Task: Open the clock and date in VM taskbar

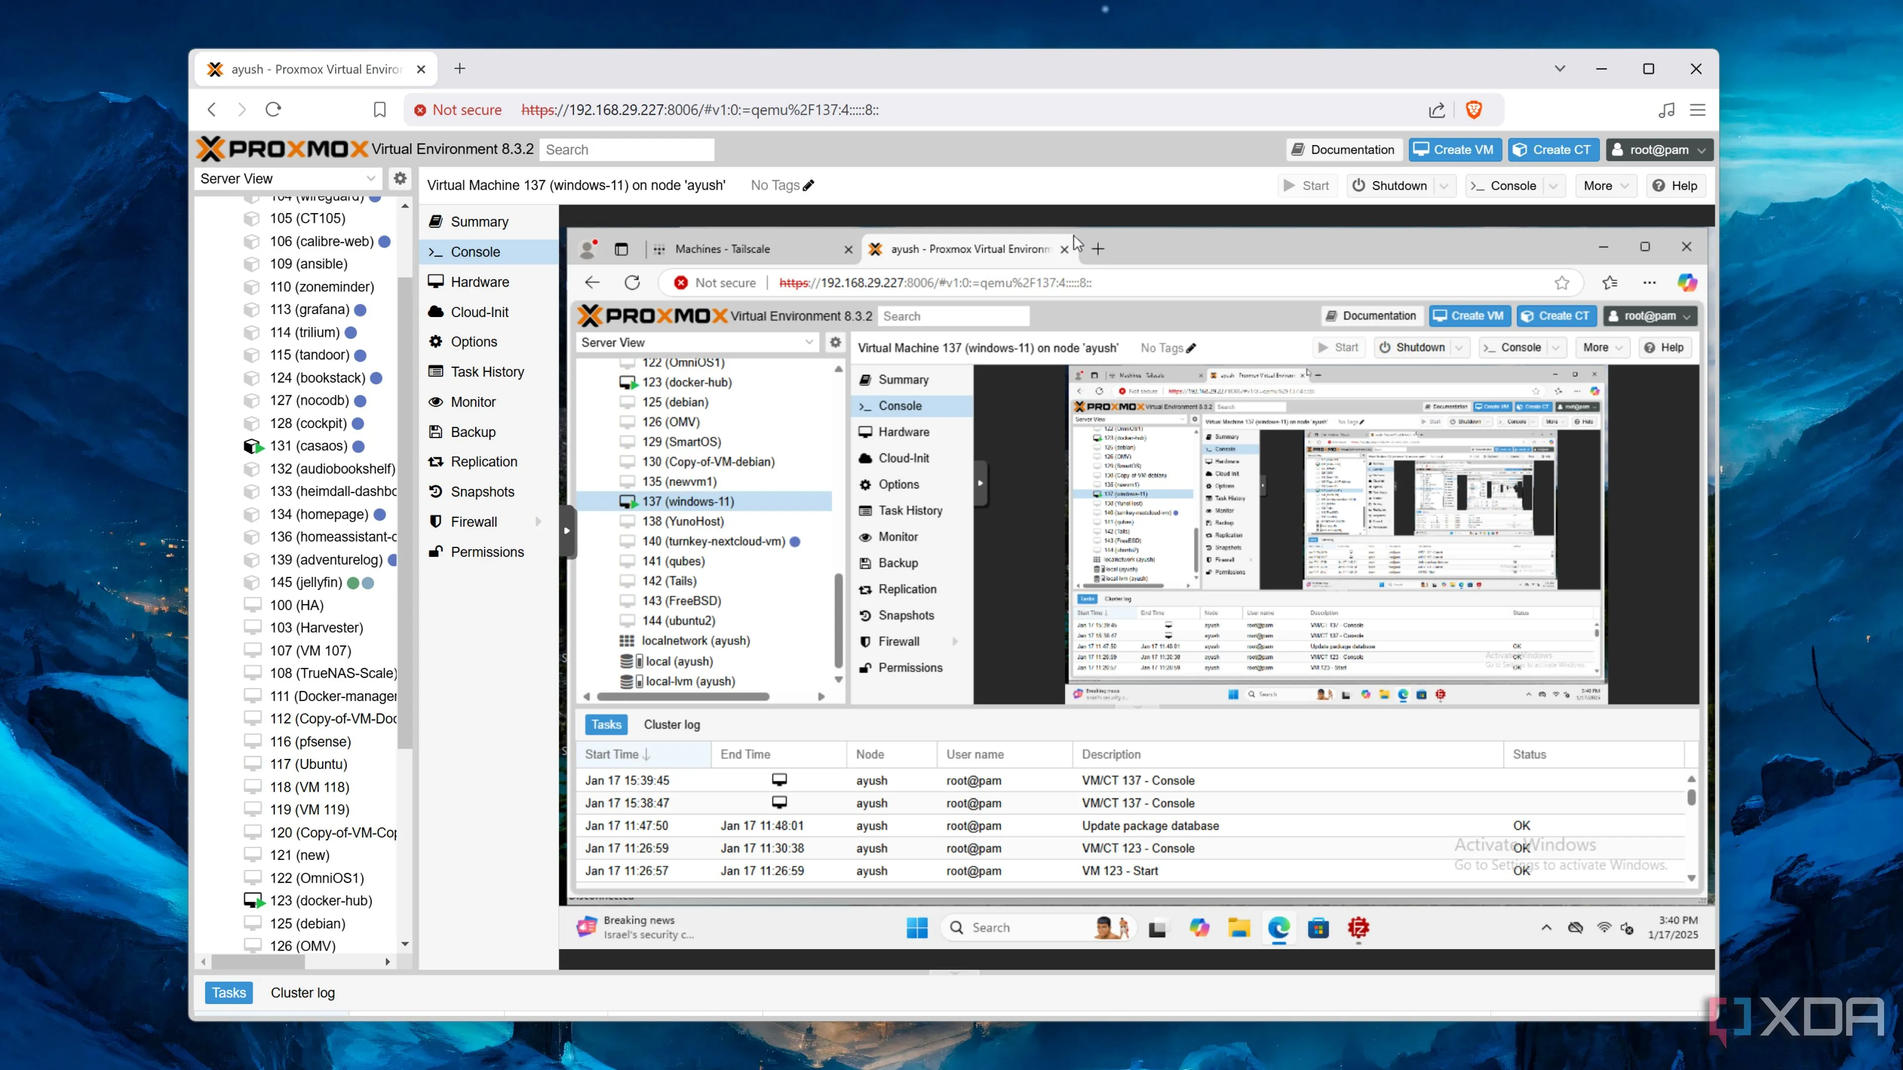Action: 1673,927
